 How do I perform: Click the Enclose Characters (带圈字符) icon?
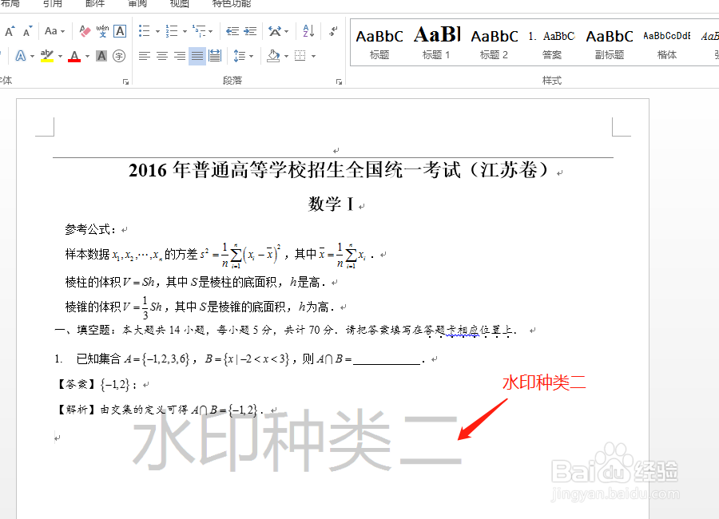click(x=119, y=57)
